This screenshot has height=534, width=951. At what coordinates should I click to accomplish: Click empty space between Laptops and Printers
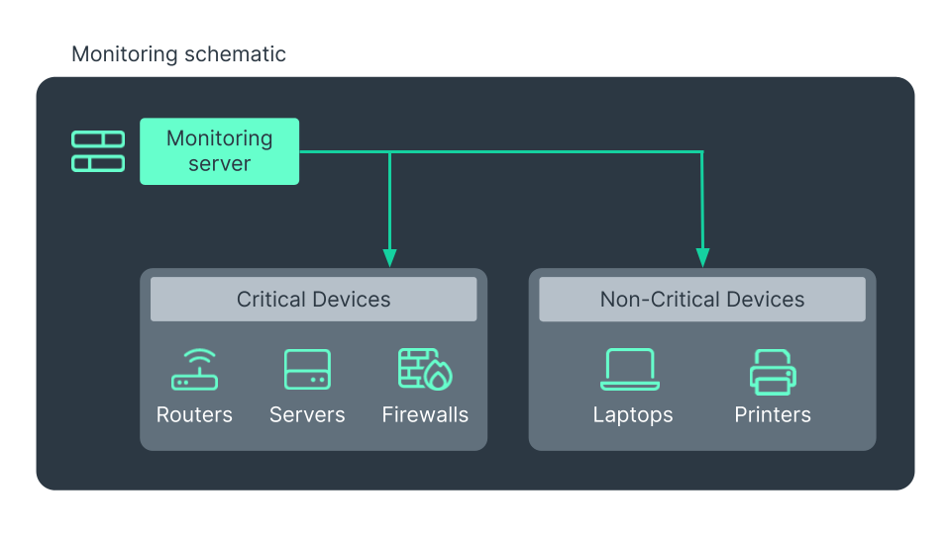click(702, 386)
